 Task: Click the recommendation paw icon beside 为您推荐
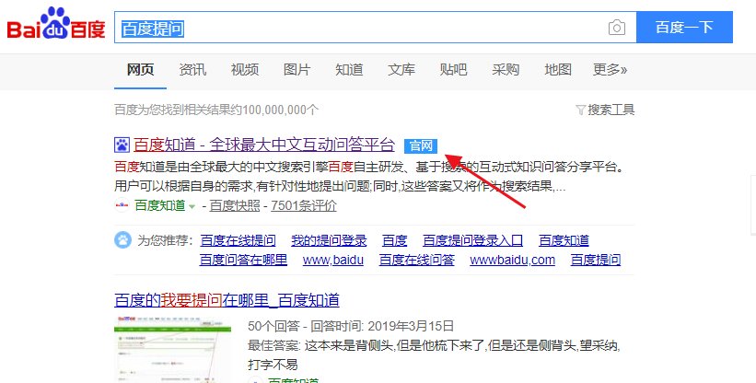click(123, 240)
